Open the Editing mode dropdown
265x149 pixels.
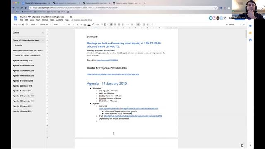pos(234,24)
